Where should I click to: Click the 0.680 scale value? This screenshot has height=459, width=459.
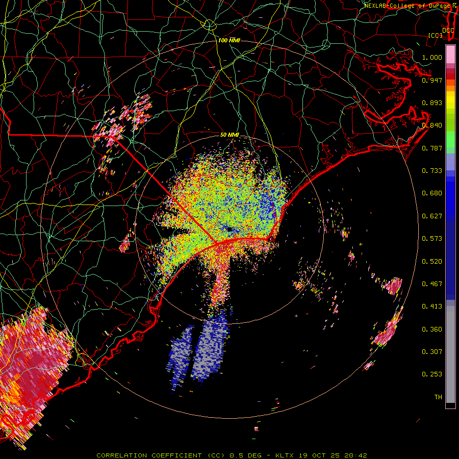point(432,193)
